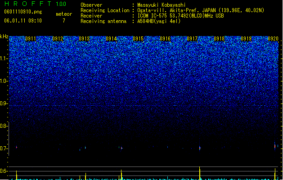Click the 0914 time marker
Screen dimensions: 283x180
click(112, 39)
